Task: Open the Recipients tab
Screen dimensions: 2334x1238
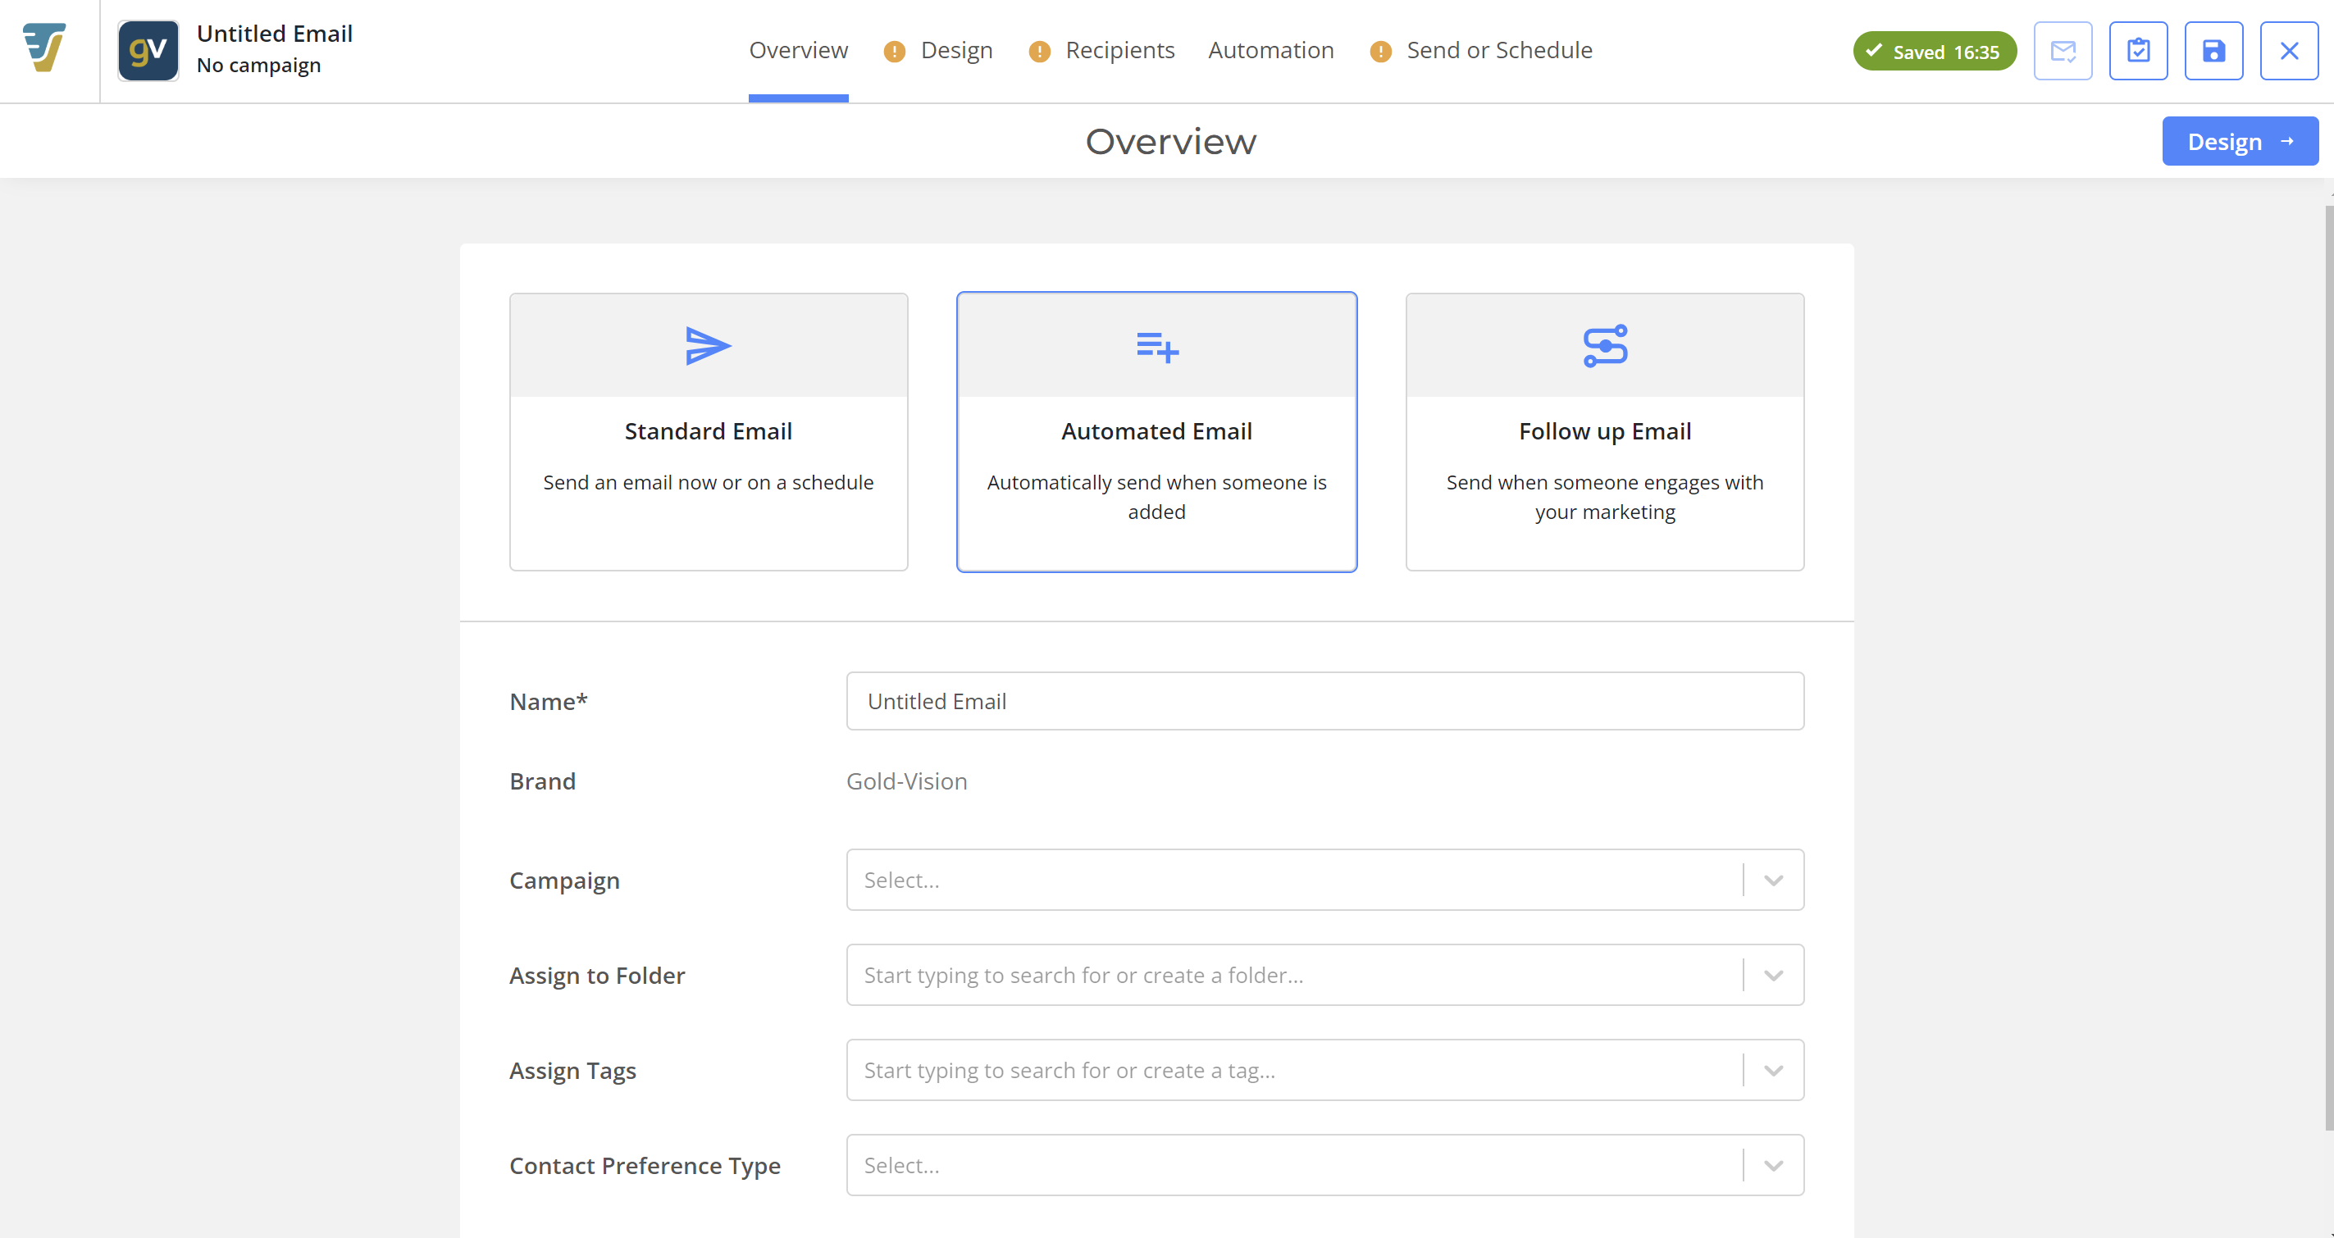Action: [1120, 51]
